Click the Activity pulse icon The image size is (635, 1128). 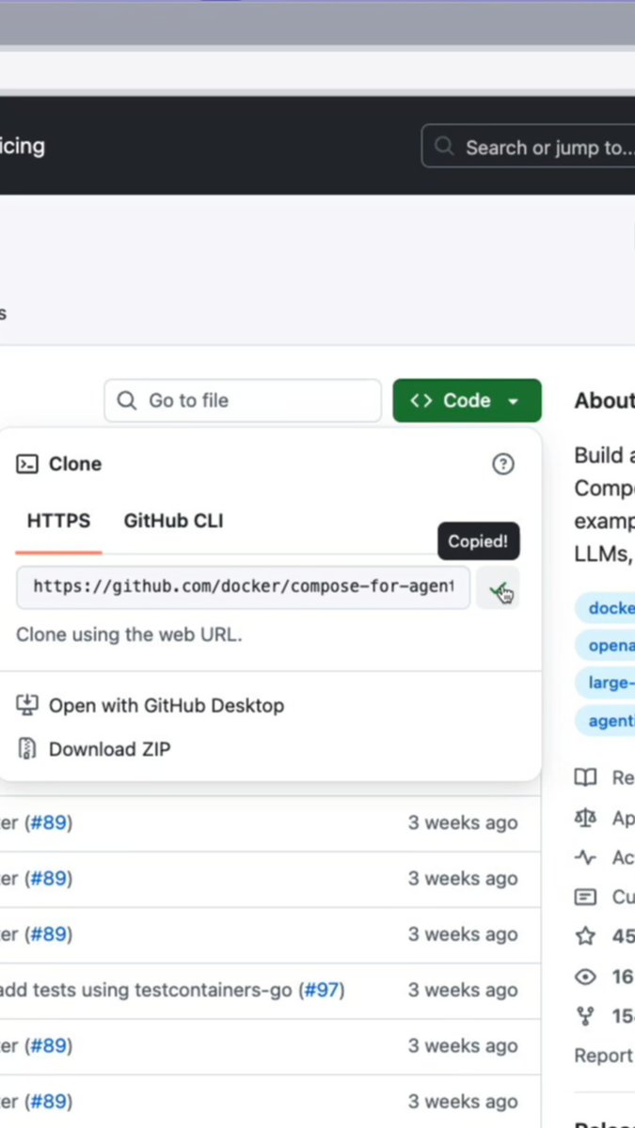pos(586,857)
